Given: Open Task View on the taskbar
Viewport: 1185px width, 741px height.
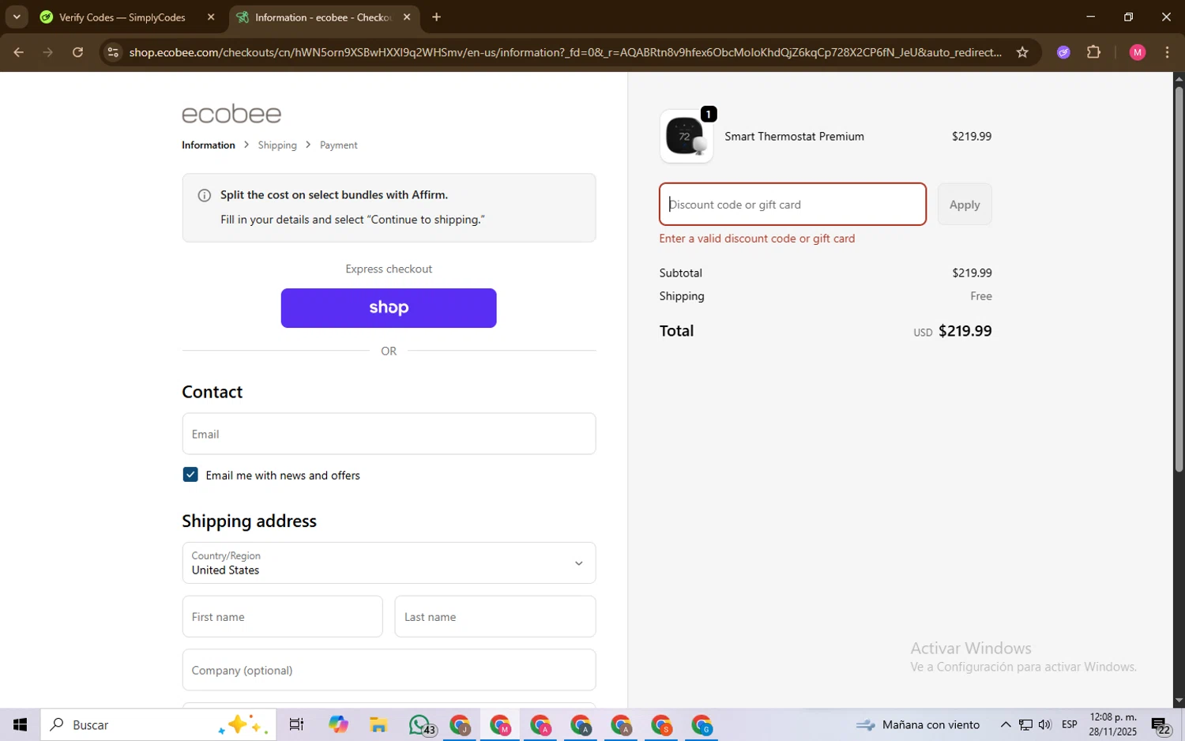Looking at the screenshot, I should pos(296,724).
